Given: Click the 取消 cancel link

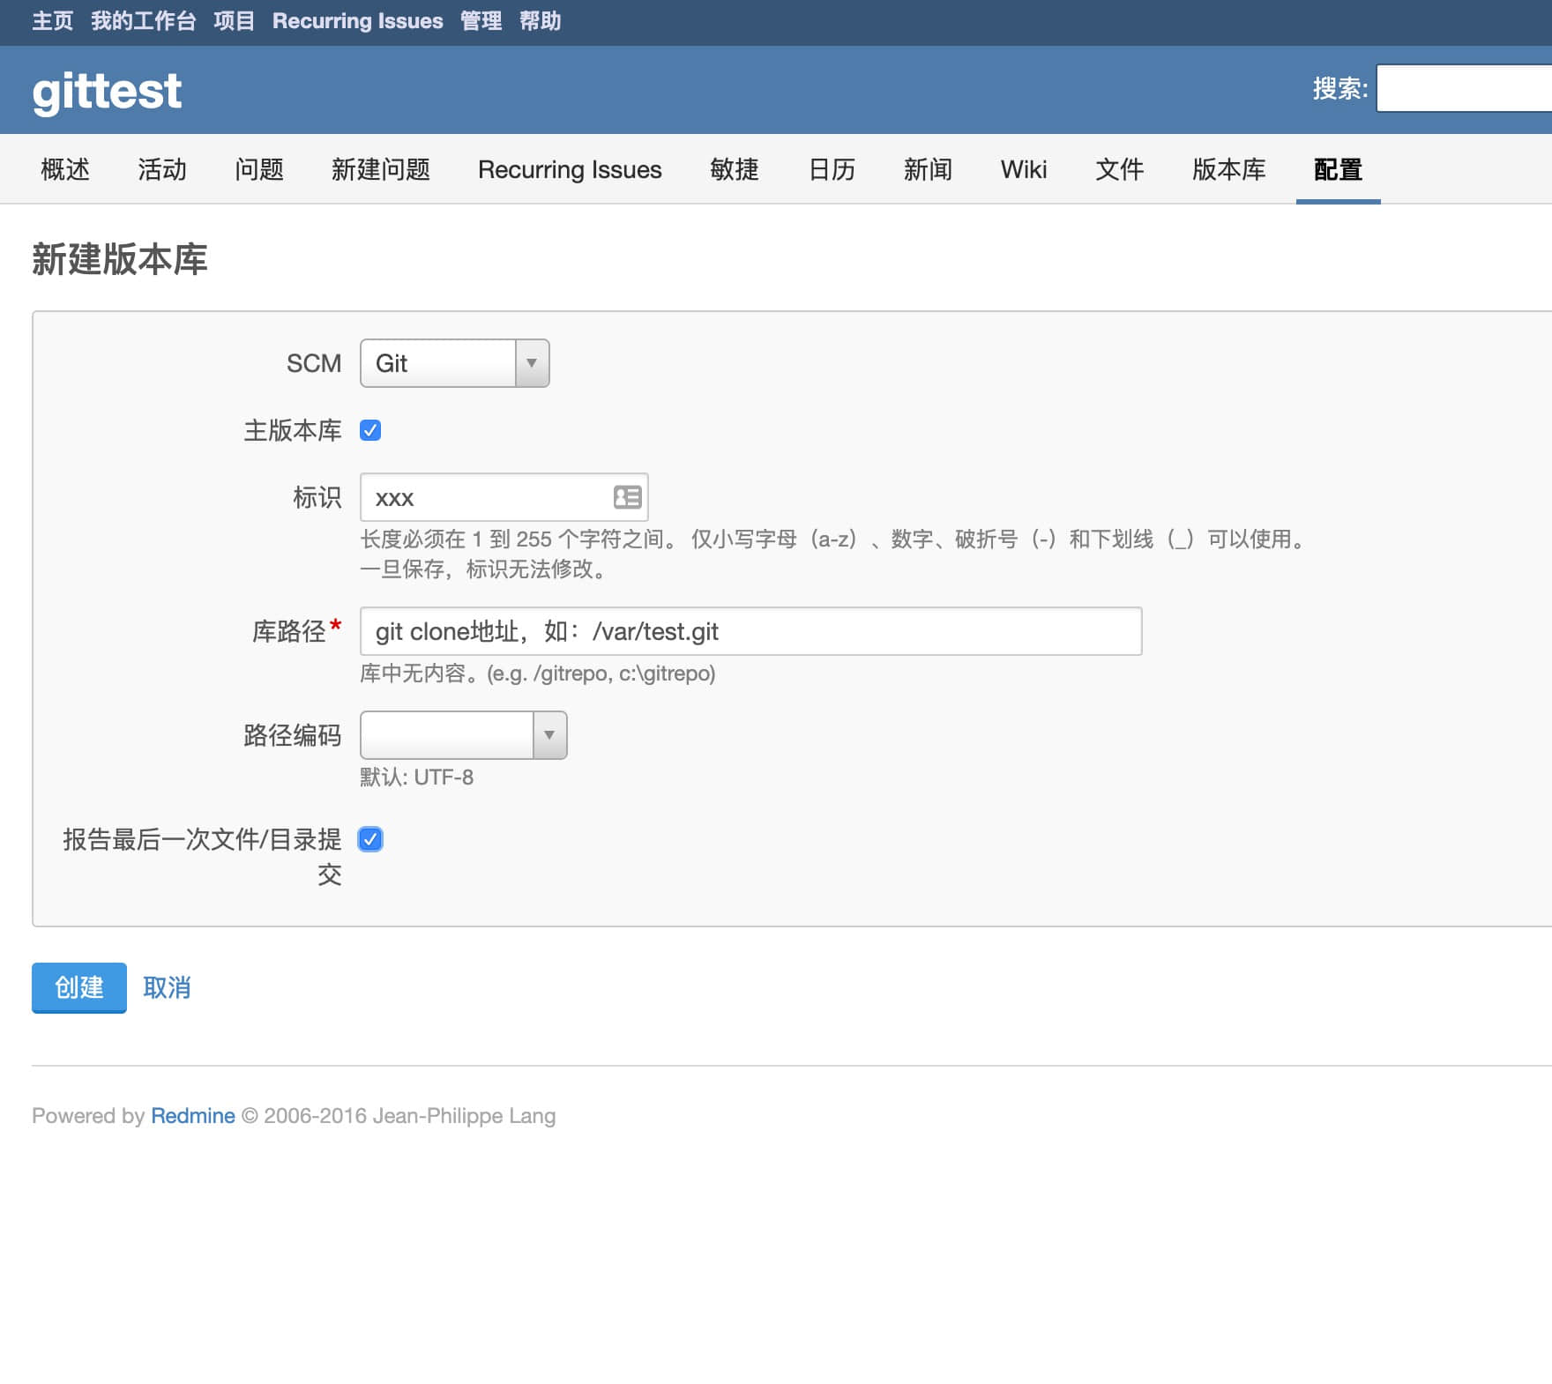Looking at the screenshot, I should (x=168, y=987).
